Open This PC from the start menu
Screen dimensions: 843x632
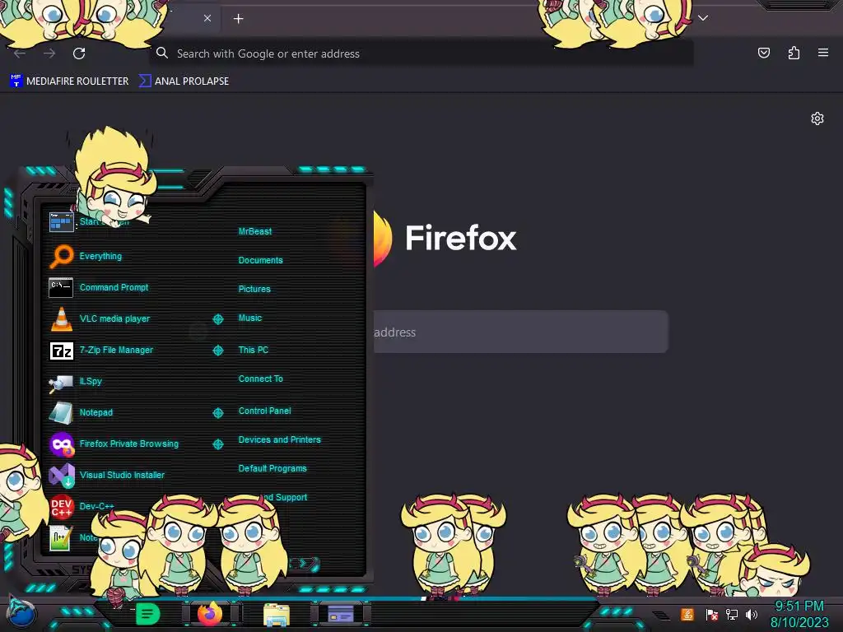click(x=254, y=350)
